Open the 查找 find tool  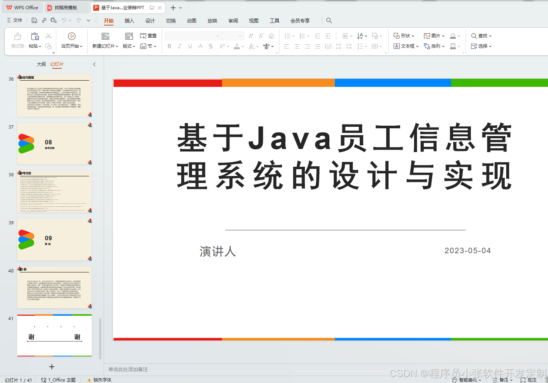[481, 35]
